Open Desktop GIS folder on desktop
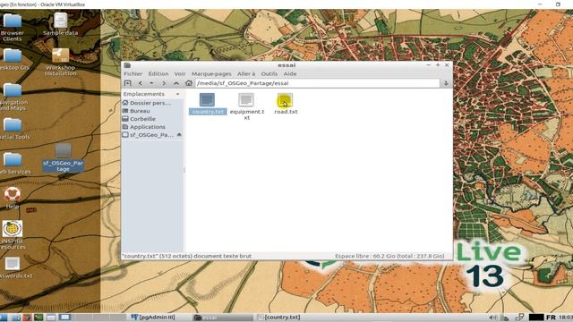The height and width of the screenshot is (322, 573). (x=14, y=59)
